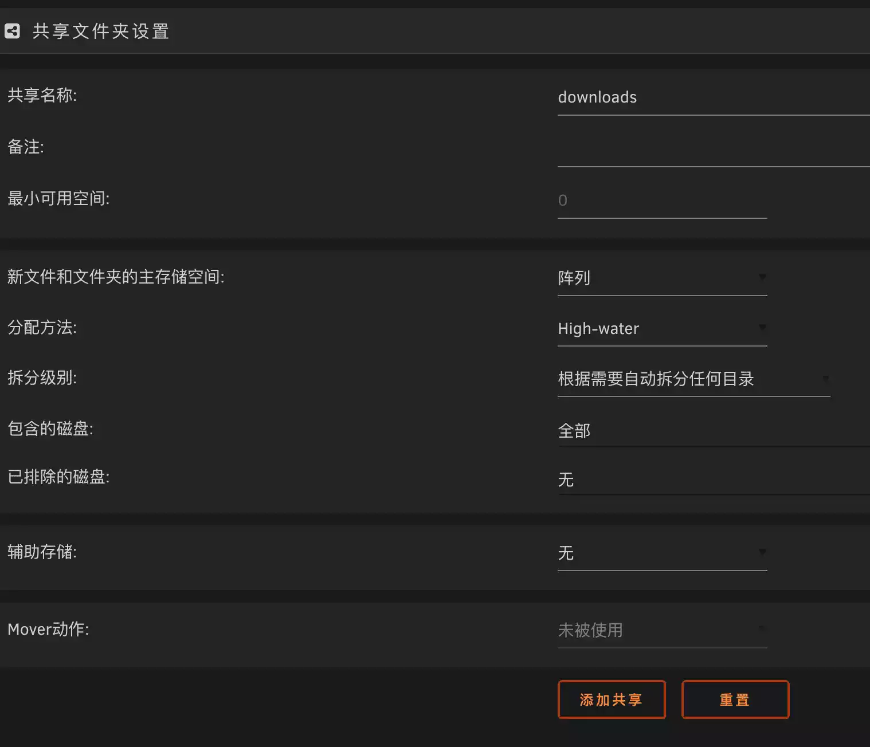Click the Mover动作 label text
The height and width of the screenshot is (747, 870).
coord(48,630)
